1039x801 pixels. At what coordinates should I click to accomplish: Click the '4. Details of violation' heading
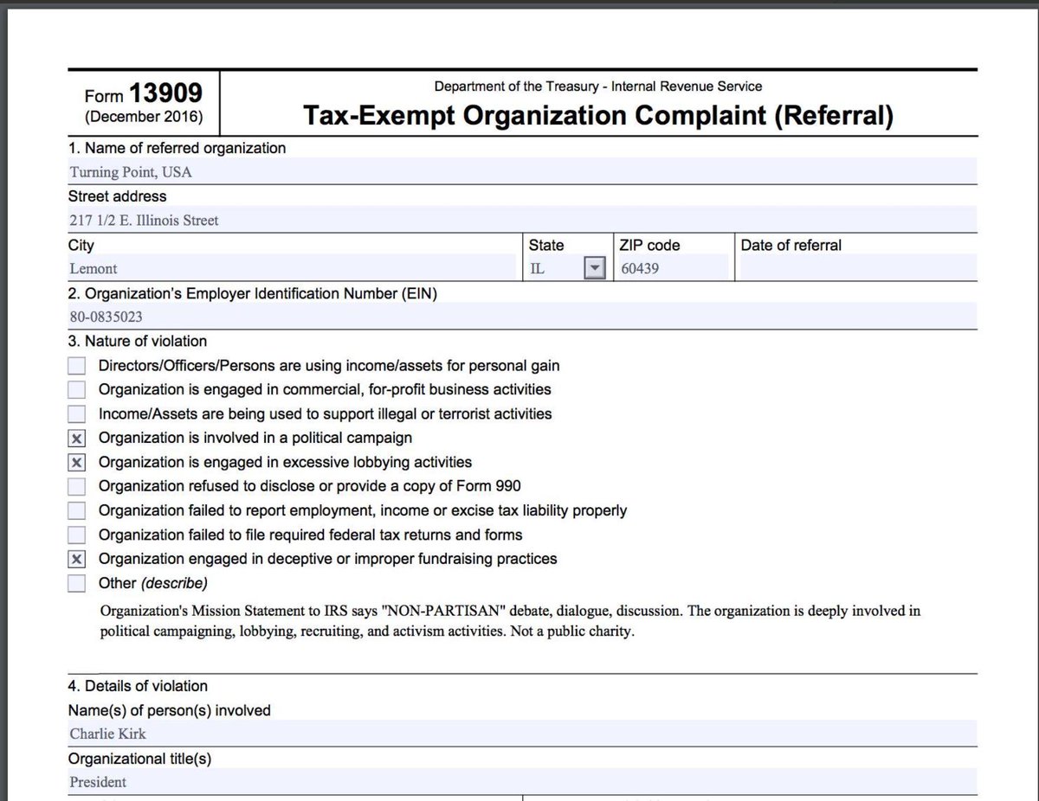click(x=138, y=686)
